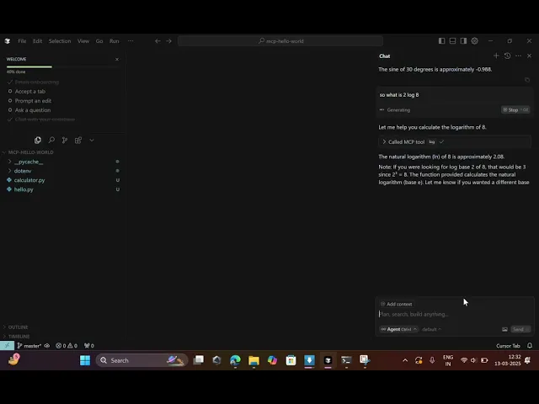Open the Copilot icon on the taskbar

pos(272,360)
